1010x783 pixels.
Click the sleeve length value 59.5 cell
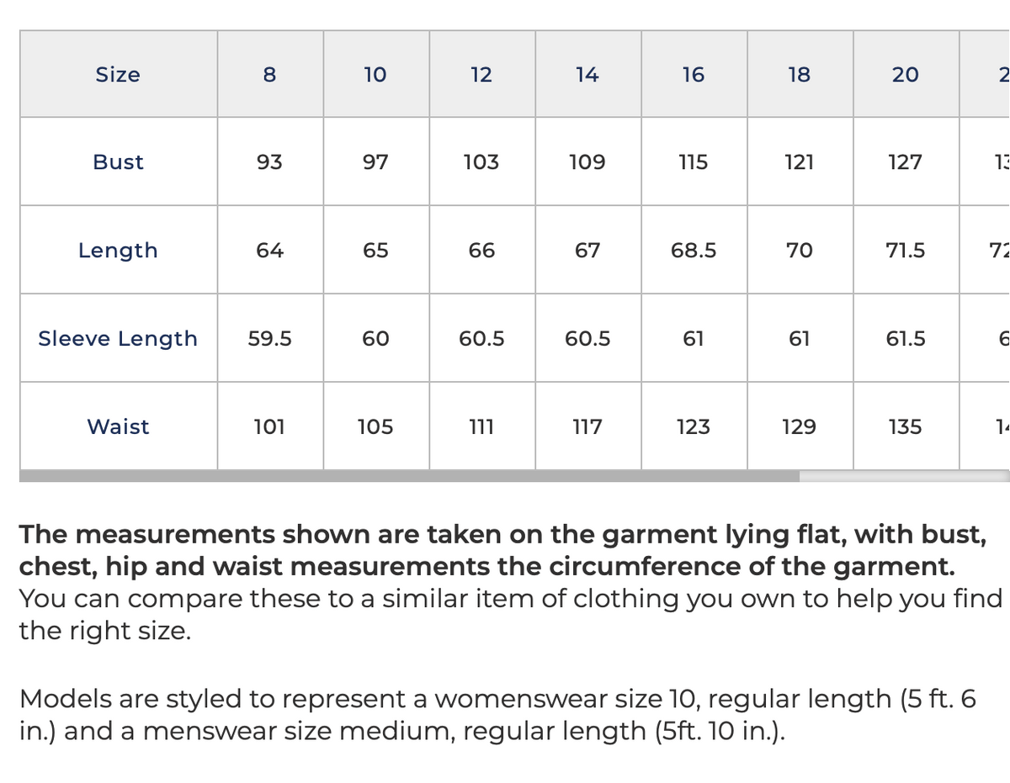[270, 338]
